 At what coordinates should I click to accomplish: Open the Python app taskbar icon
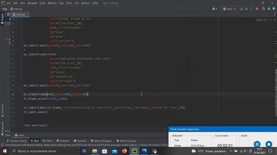pyautogui.click(x=155, y=151)
